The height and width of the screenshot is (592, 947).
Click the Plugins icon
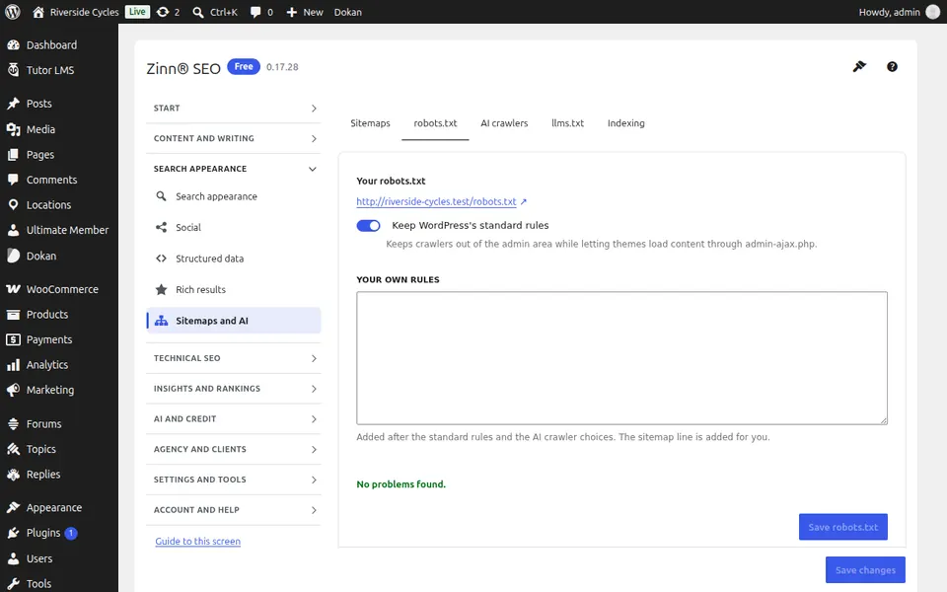click(x=13, y=533)
